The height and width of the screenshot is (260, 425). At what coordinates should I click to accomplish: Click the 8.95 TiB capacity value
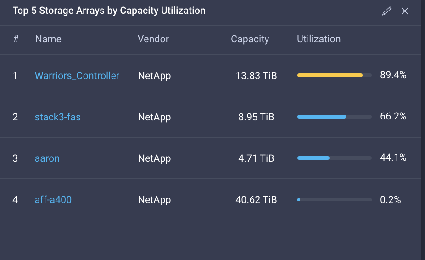256,117
